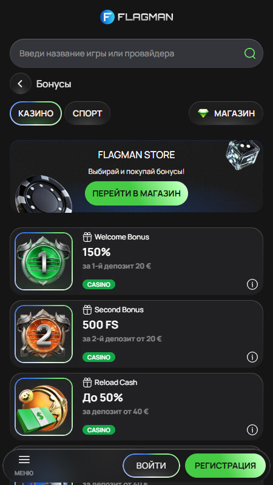Image resolution: width=273 pixels, height=485 pixels.
Task: Click the gift icon next to Reload Cash
Action: [x=87, y=383]
